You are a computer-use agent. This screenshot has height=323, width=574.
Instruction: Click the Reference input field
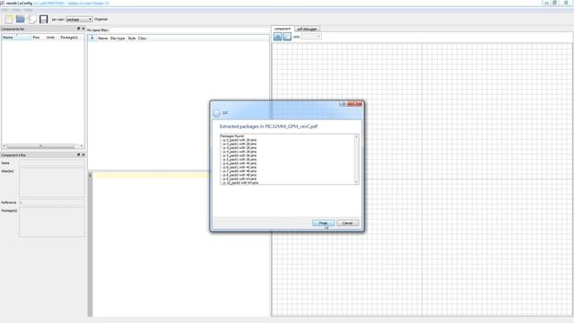click(52, 202)
